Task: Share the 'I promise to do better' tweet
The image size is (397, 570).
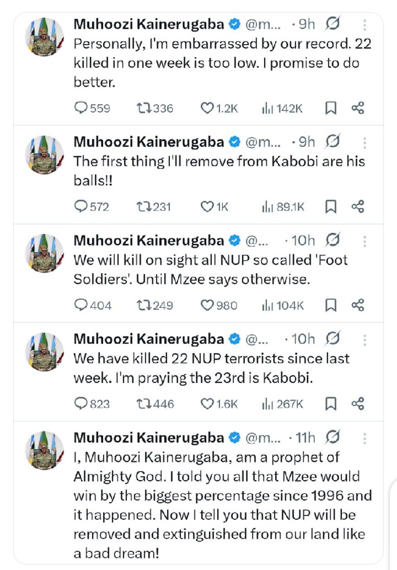Action: click(x=358, y=108)
